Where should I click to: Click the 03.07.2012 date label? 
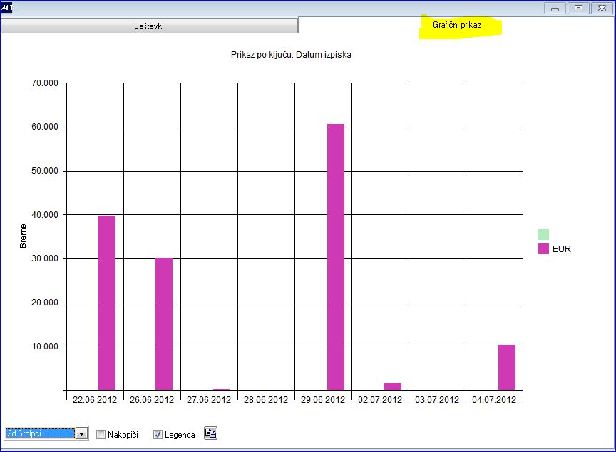[x=437, y=399]
